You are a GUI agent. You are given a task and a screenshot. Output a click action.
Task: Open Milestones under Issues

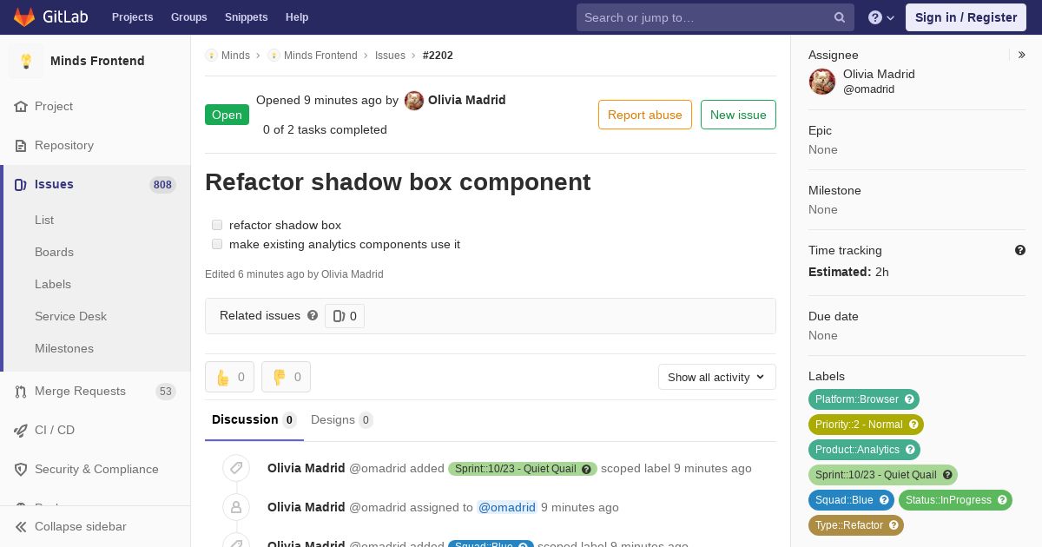64,348
